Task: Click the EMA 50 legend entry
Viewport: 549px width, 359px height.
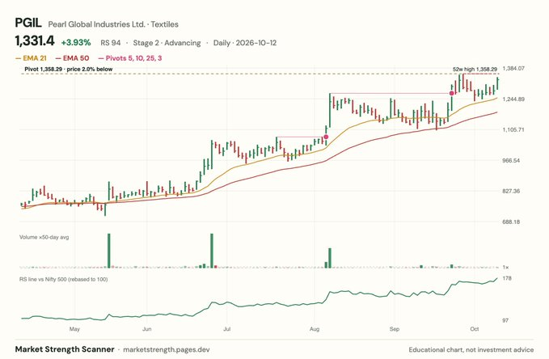Action: tap(72, 58)
